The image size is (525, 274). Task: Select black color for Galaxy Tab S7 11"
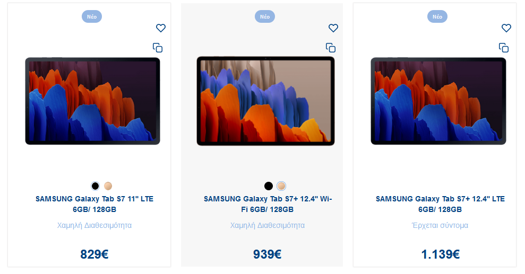(96, 186)
